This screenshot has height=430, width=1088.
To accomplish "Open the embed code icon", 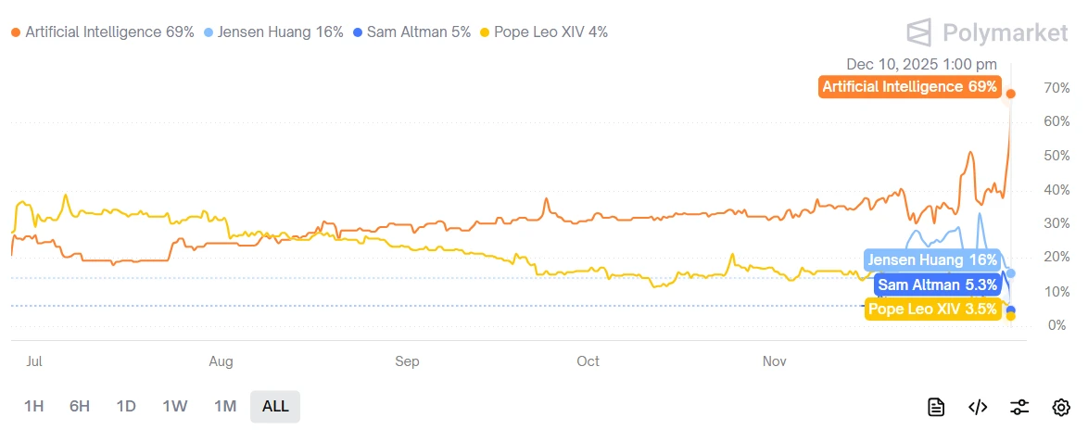I will [978, 407].
